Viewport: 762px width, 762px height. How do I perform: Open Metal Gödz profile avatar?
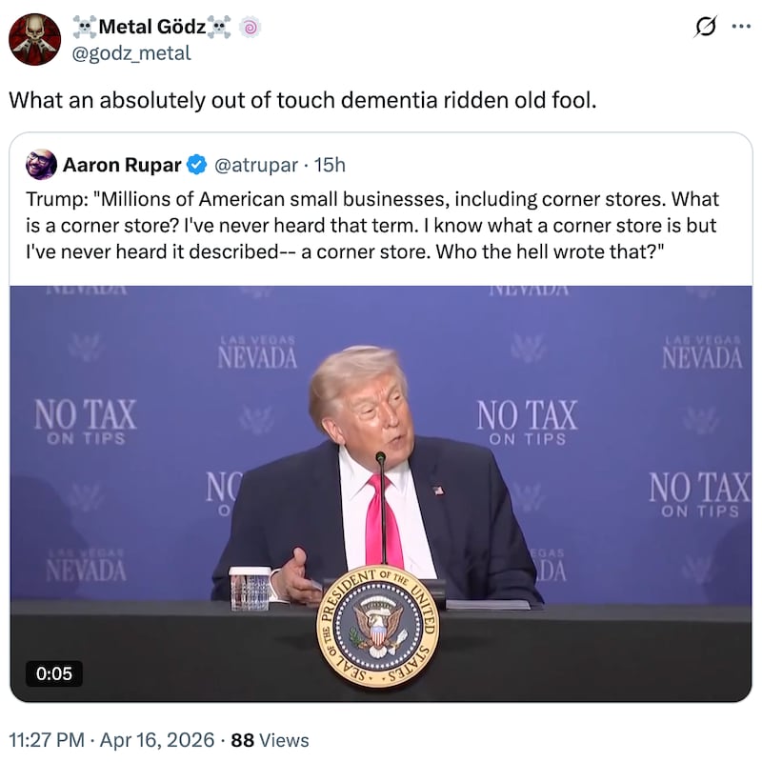tap(35, 39)
